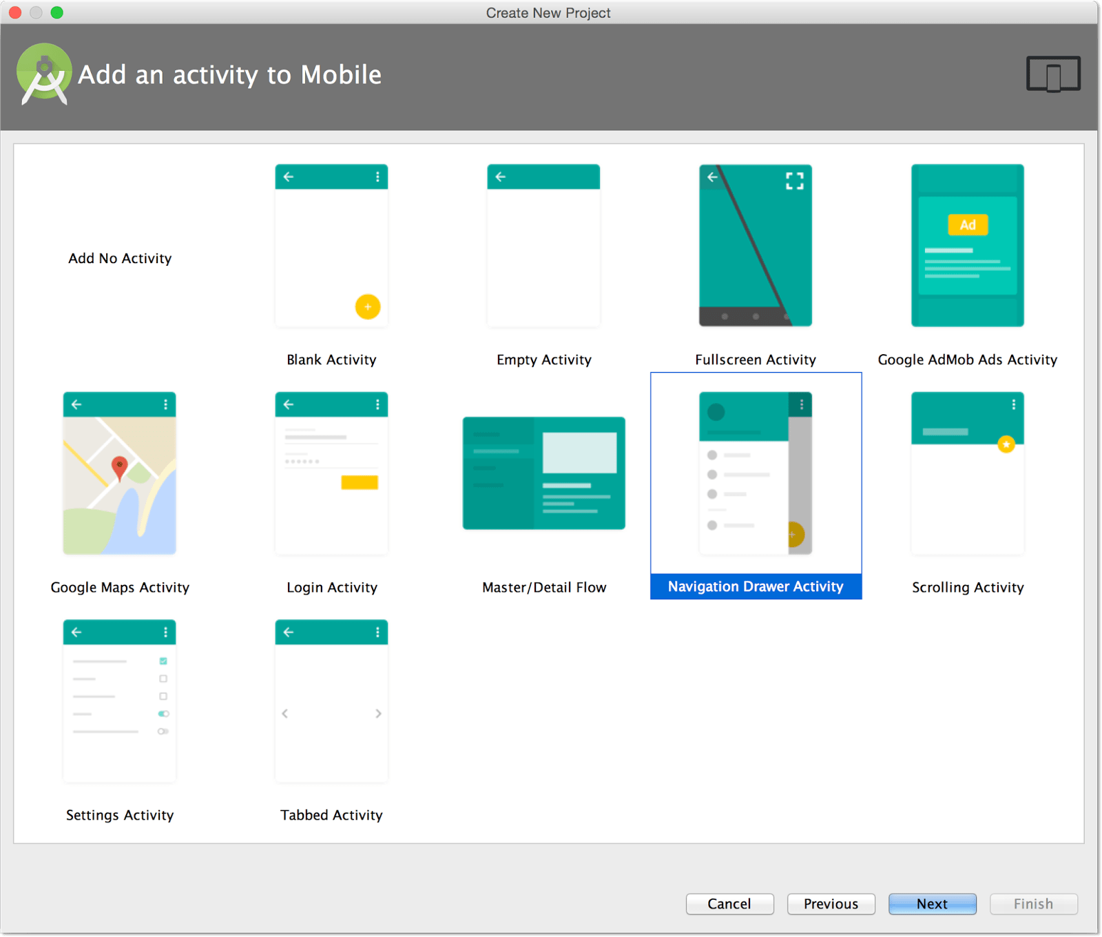Click the device form factor icon top right
Image resolution: width=1102 pixels, height=937 pixels.
click(1053, 74)
